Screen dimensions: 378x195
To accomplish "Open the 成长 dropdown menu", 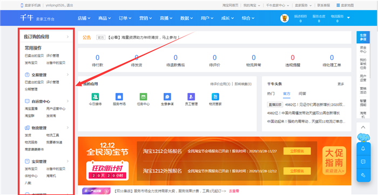I will pos(227,18).
